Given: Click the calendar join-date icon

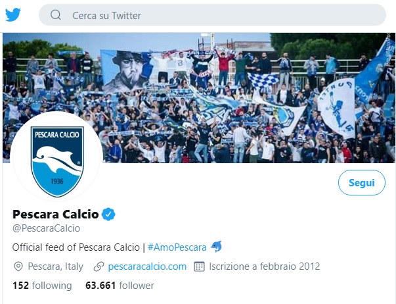Looking at the screenshot, I should (x=199, y=266).
